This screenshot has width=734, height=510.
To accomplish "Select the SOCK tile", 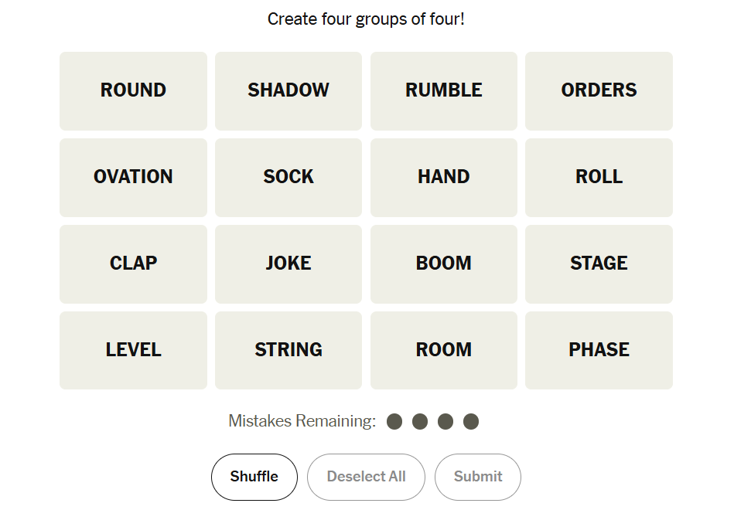I will (x=288, y=177).
